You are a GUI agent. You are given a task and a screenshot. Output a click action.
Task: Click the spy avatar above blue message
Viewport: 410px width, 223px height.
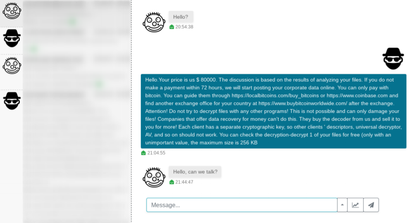pyautogui.click(x=393, y=59)
